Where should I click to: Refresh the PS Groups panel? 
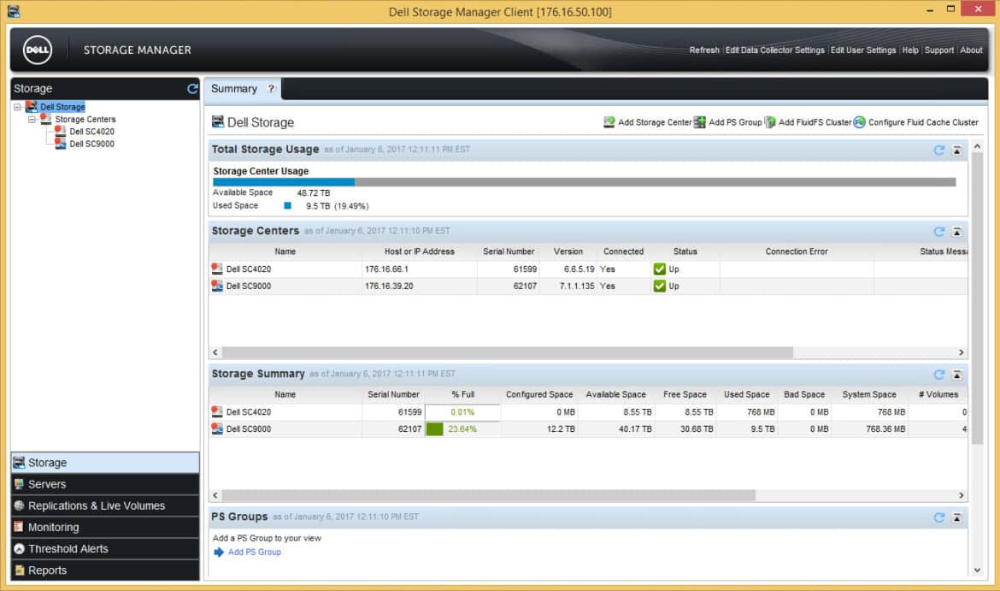point(938,517)
